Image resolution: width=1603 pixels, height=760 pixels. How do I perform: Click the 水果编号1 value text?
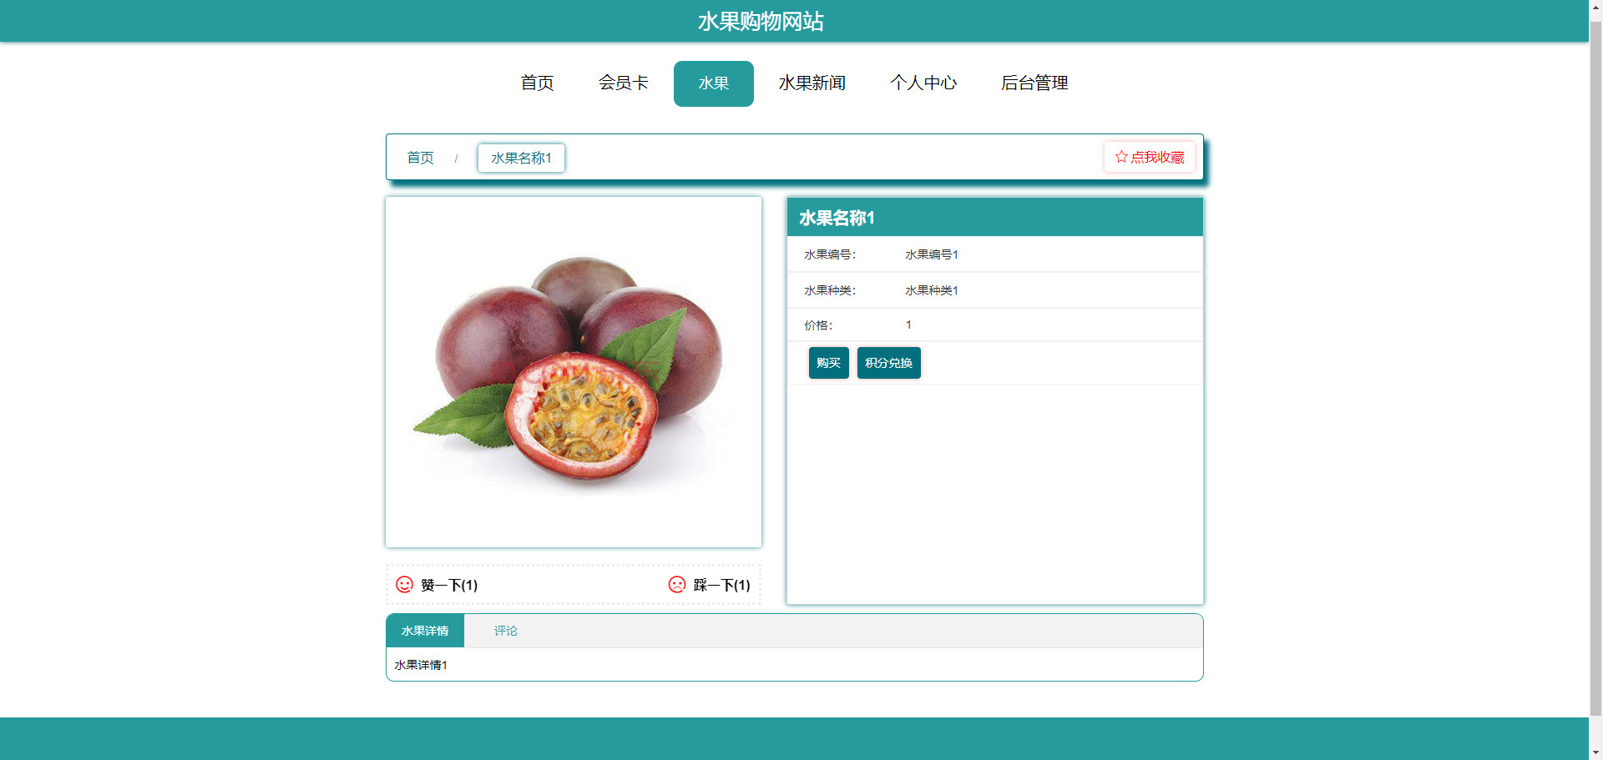pyautogui.click(x=932, y=254)
